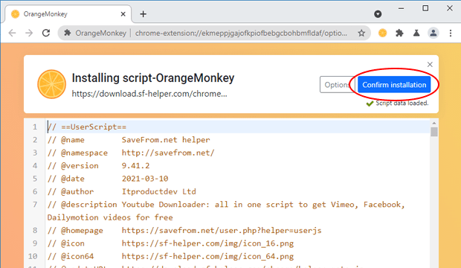Screen dimensions: 461x268
Task: Click the download.sf-helper.com script URL
Action: tap(149, 94)
